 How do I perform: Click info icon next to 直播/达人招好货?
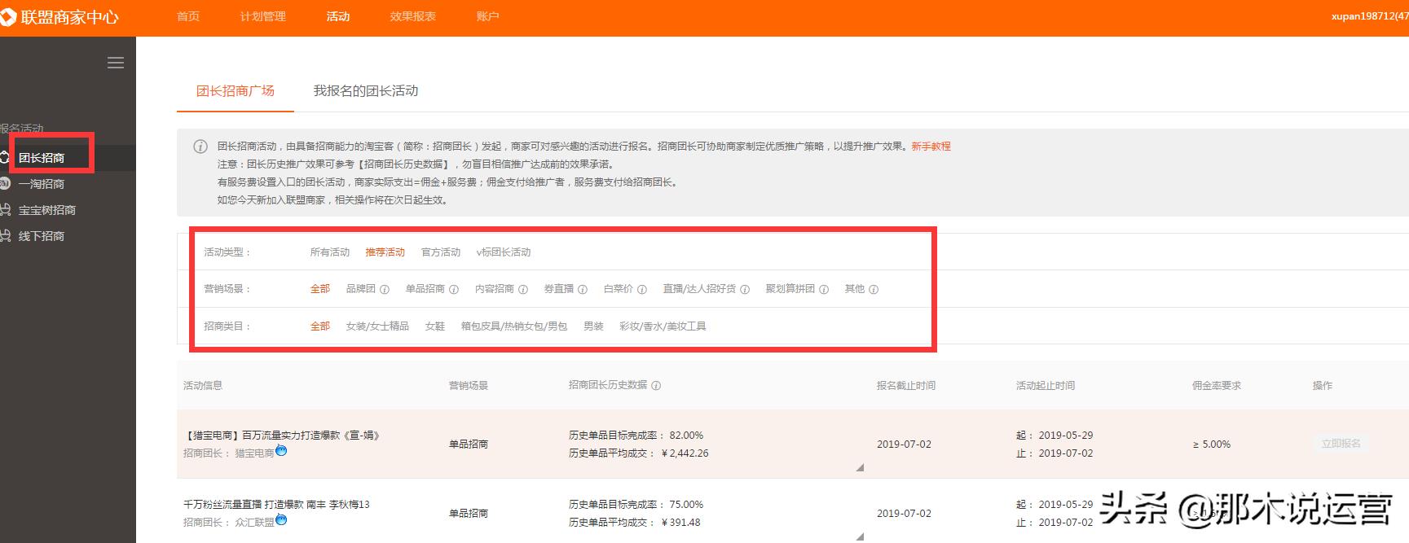pyautogui.click(x=745, y=289)
